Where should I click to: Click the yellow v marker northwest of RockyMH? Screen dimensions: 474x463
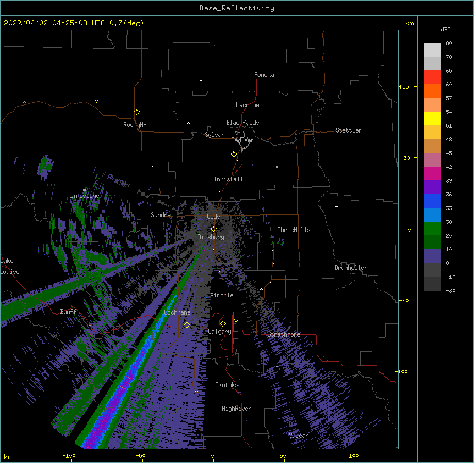coord(96,101)
